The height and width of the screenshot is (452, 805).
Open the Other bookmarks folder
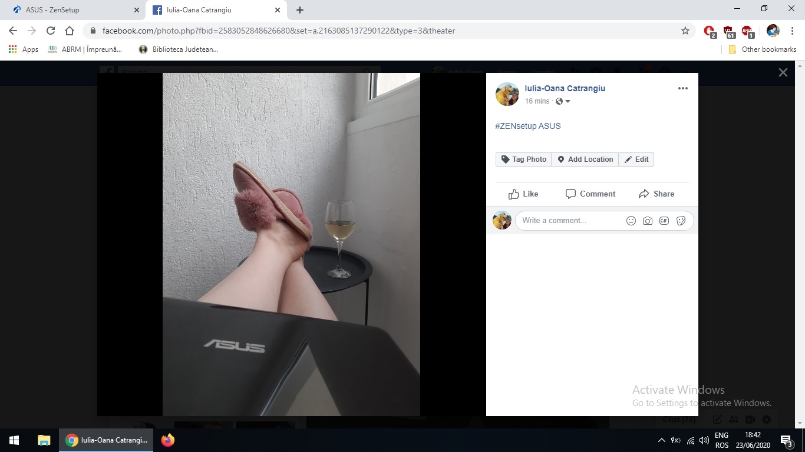coord(763,49)
